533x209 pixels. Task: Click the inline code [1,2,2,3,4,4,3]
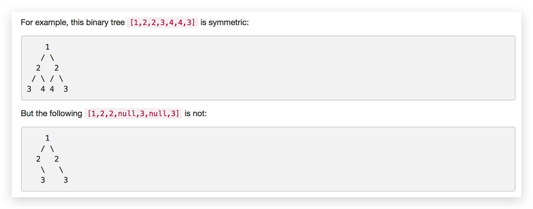[162, 22]
